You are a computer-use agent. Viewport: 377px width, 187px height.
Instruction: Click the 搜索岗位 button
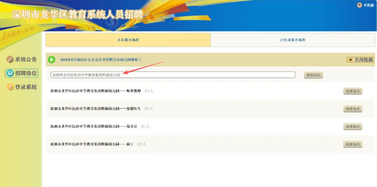point(313,75)
